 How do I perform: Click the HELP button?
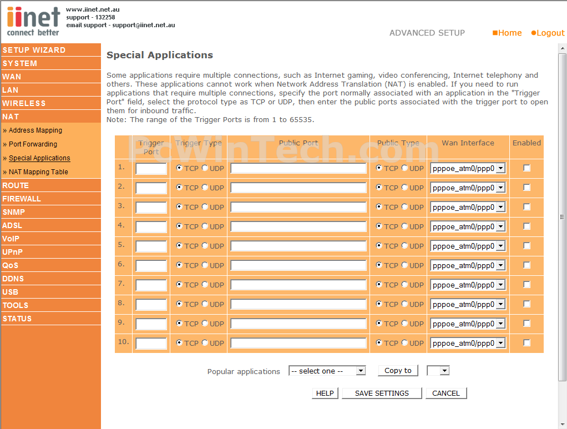pyautogui.click(x=325, y=393)
